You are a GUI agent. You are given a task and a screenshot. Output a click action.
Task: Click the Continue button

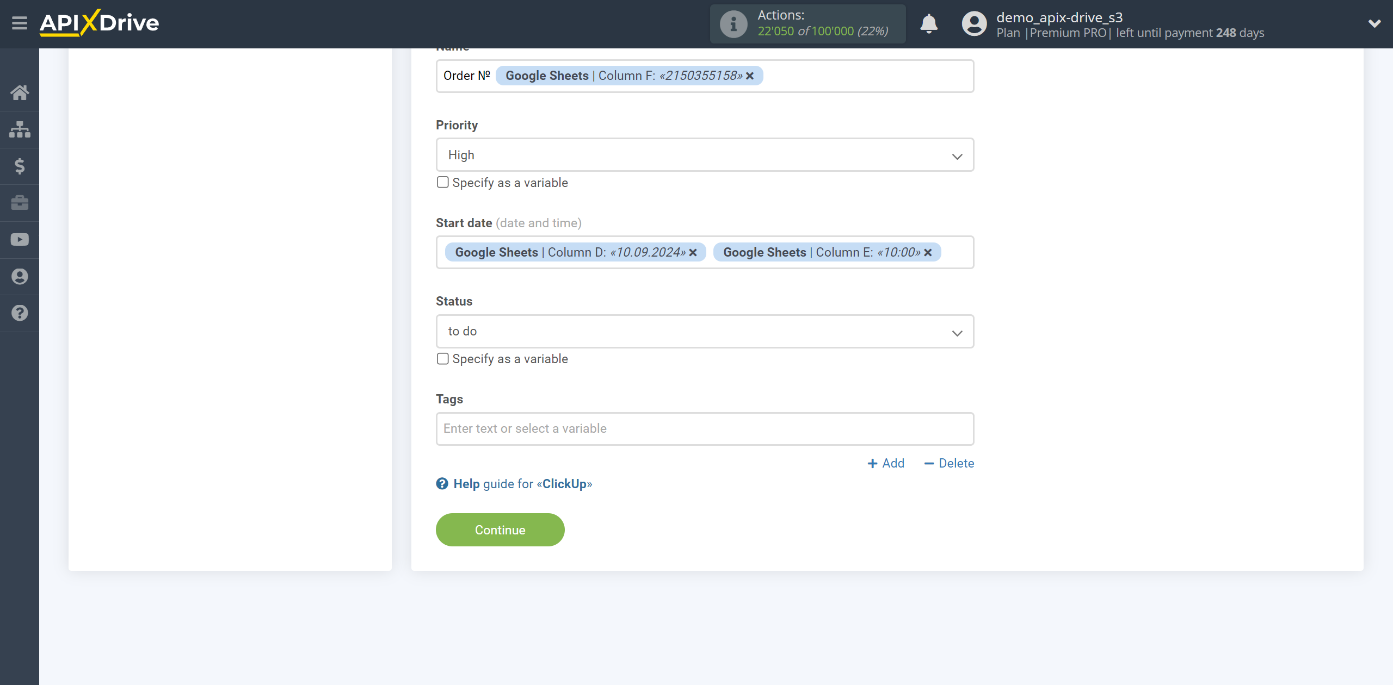[500, 530]
